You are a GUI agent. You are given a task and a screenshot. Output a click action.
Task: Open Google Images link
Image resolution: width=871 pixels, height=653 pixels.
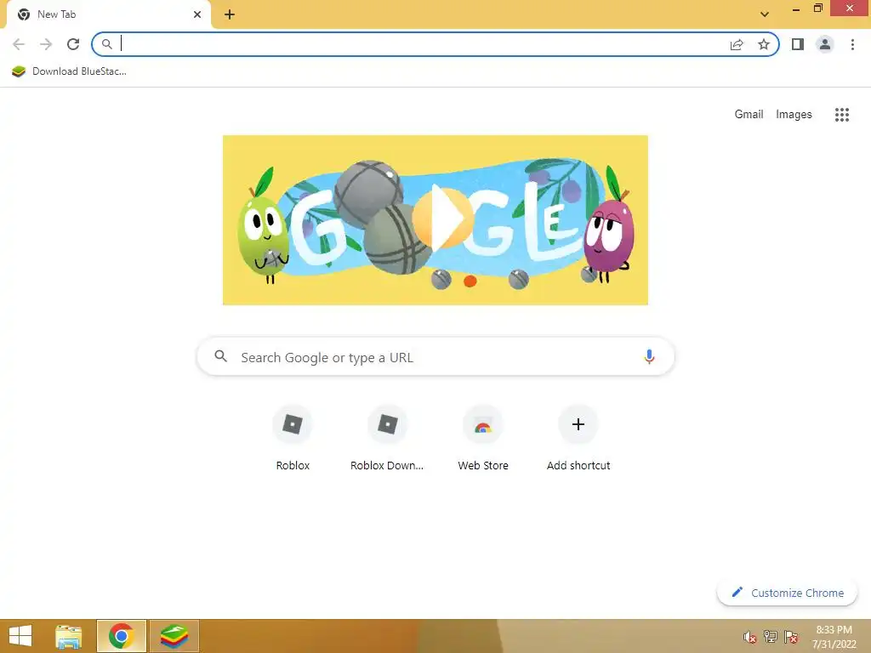point(794,115)
